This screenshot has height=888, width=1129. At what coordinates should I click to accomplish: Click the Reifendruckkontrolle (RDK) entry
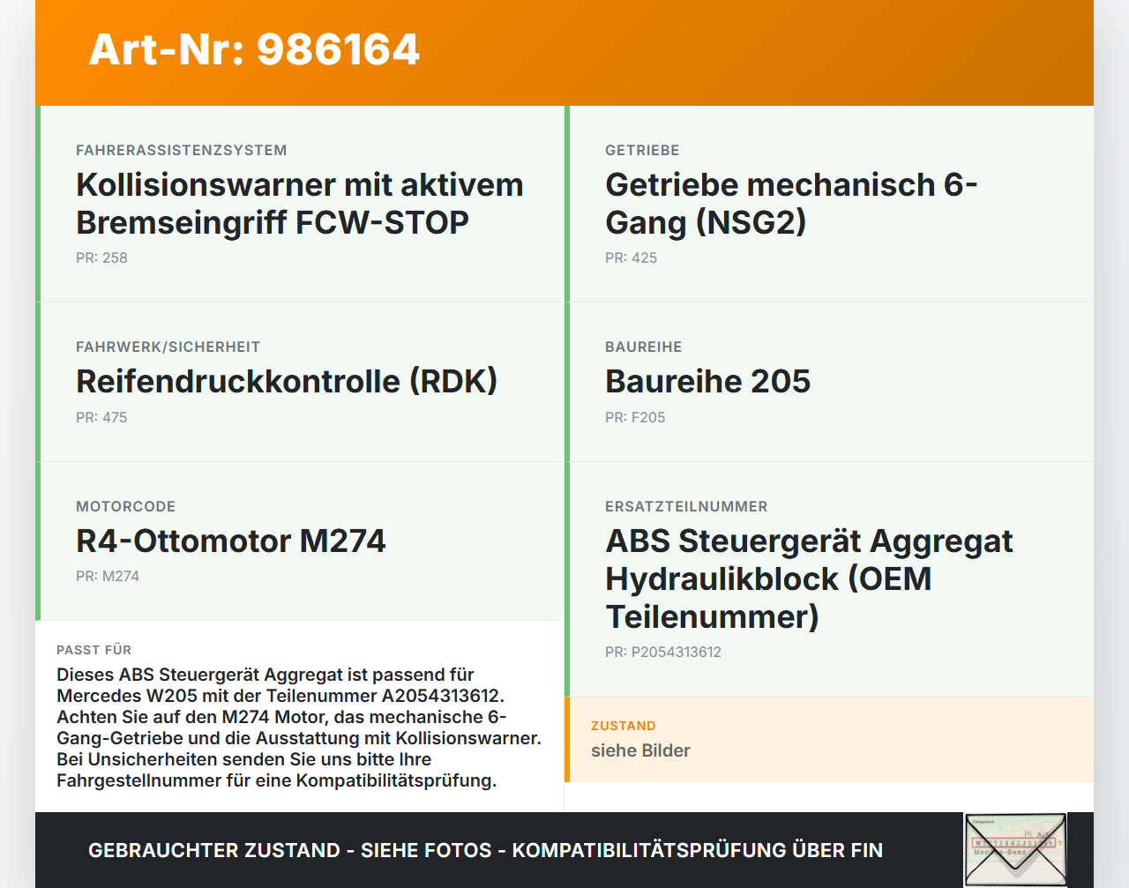coord(287,382)
